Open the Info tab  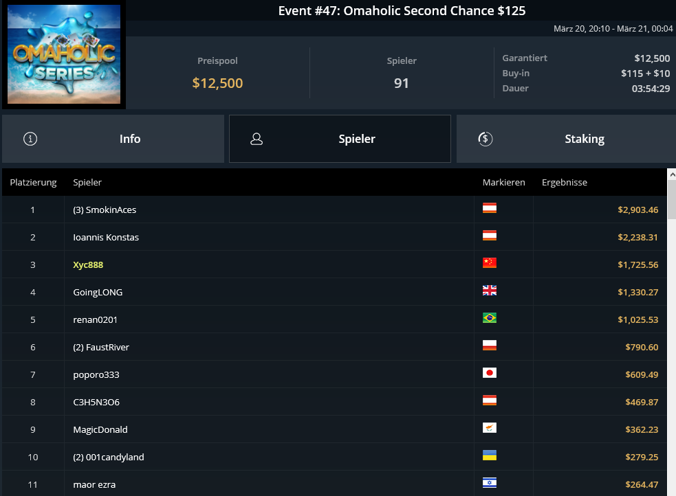tap(113, 139)
